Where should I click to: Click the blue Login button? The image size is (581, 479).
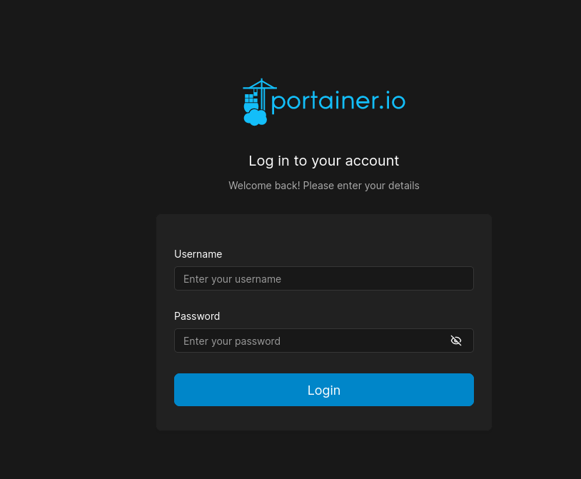(324, 390)
